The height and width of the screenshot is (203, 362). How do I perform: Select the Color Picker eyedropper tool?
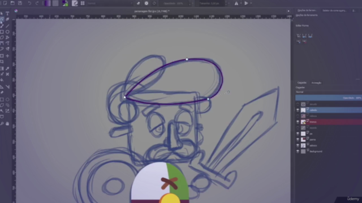(x=7, y=69)
